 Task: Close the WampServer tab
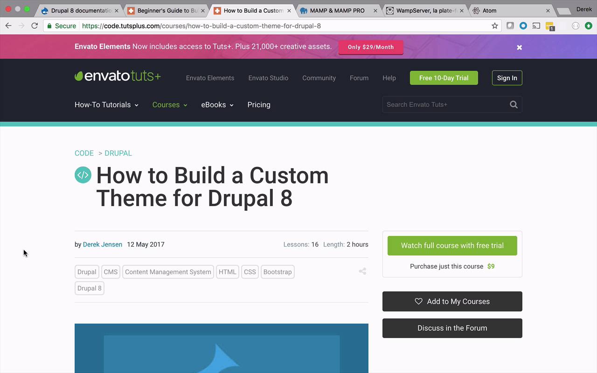(462, 10)
